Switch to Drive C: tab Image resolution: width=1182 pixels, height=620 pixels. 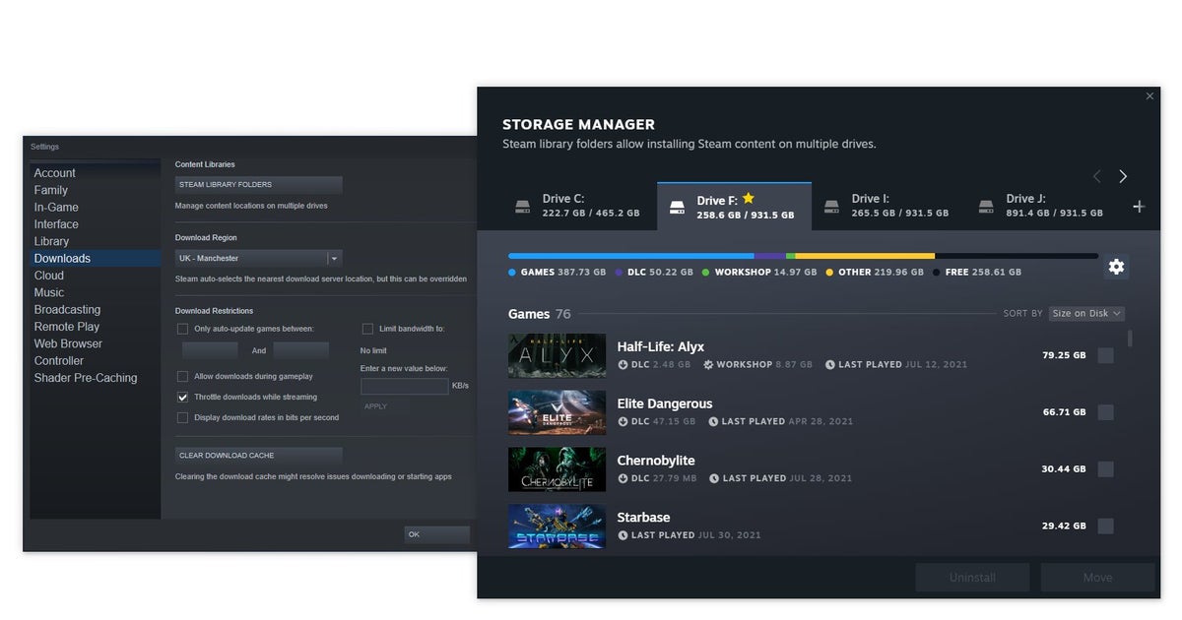point(579,207)
